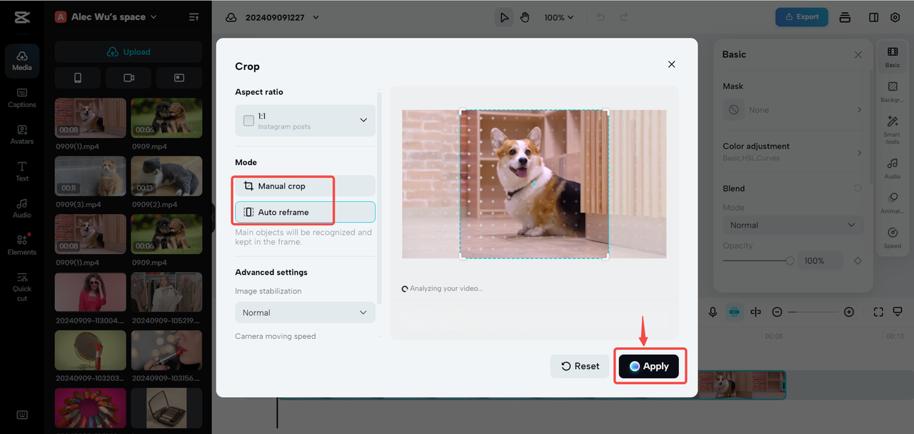Select the 0909(2).mp4 thumbnail

pyautogui.click(x=166, y=176)
